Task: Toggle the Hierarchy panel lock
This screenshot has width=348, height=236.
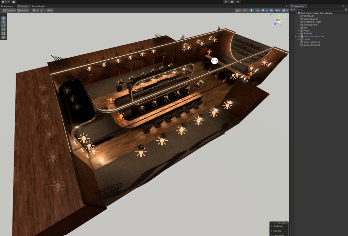Action: (x=343, y=6)
